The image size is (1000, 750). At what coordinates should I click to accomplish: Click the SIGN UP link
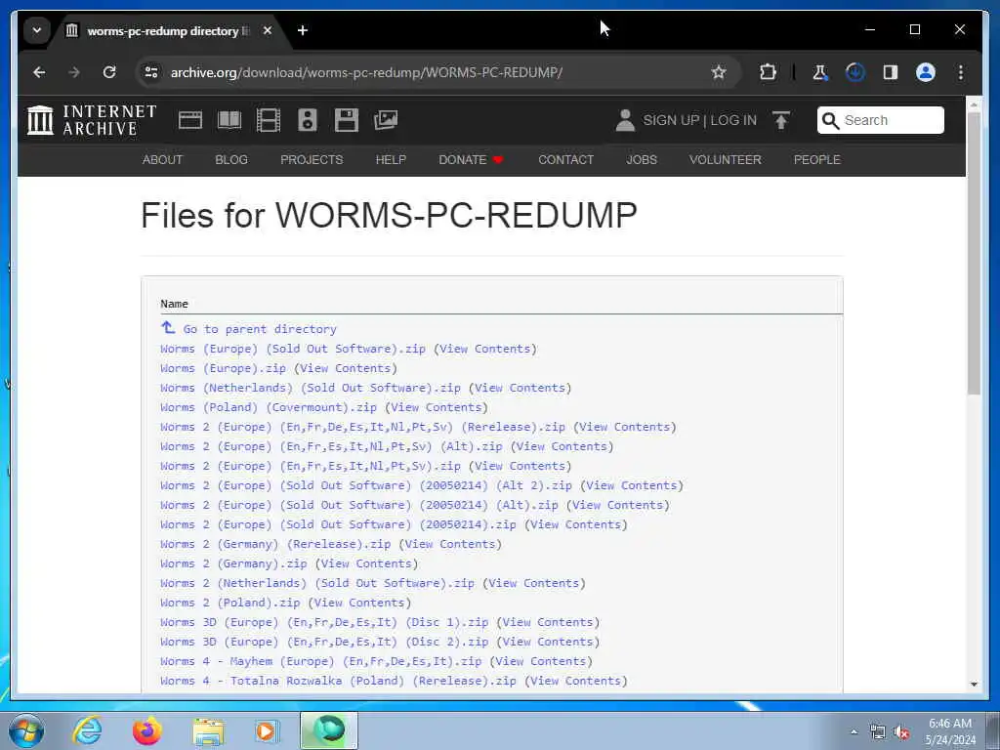pyautogui.click(x=671, y=120)
